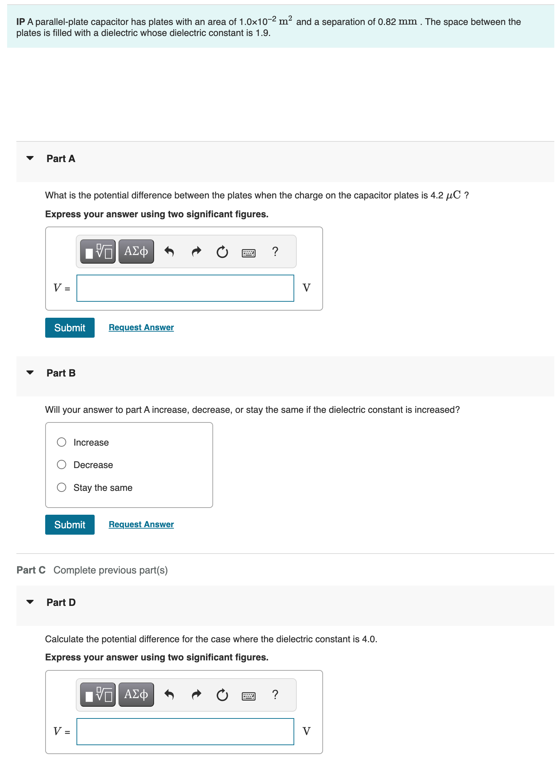Screen dimensions: 560x758
Task: Reset the Part A answer with the circular arrow
Action: [222, 252]
